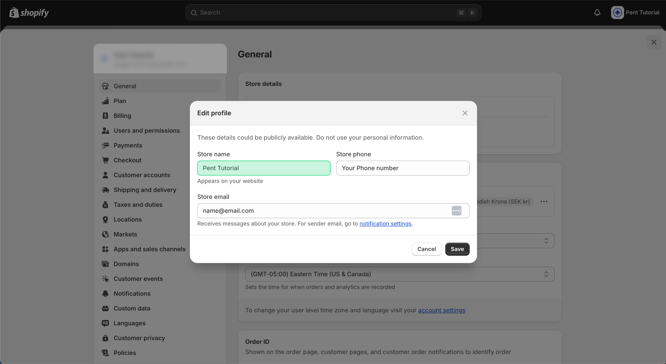This screenshot has width=666, height=364.
Task: Click the Taxes and duties icon
Action: 105,205
